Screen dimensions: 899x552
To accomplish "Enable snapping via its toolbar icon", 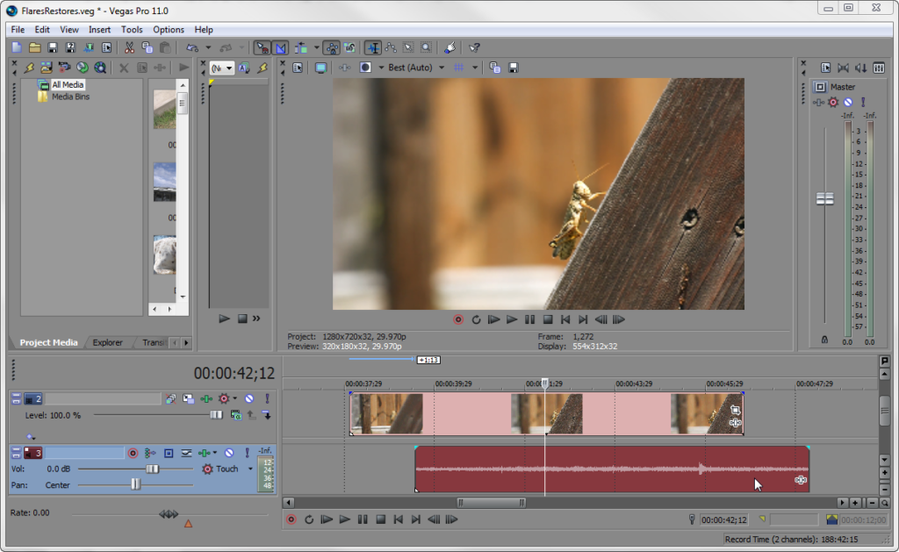I will pyautogui.click(x=263, y=47).
